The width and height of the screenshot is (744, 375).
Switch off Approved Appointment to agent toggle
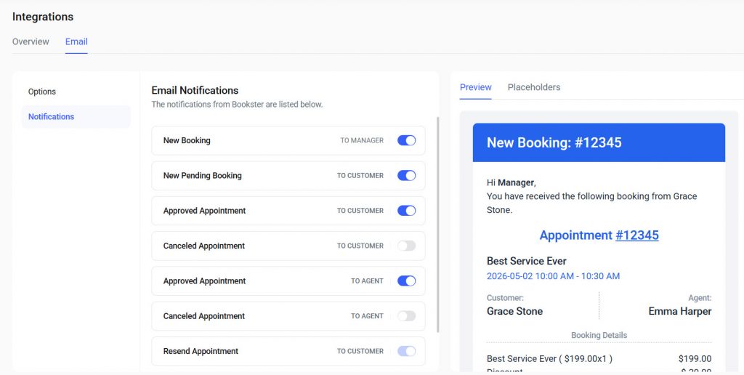tap(406, 281)
